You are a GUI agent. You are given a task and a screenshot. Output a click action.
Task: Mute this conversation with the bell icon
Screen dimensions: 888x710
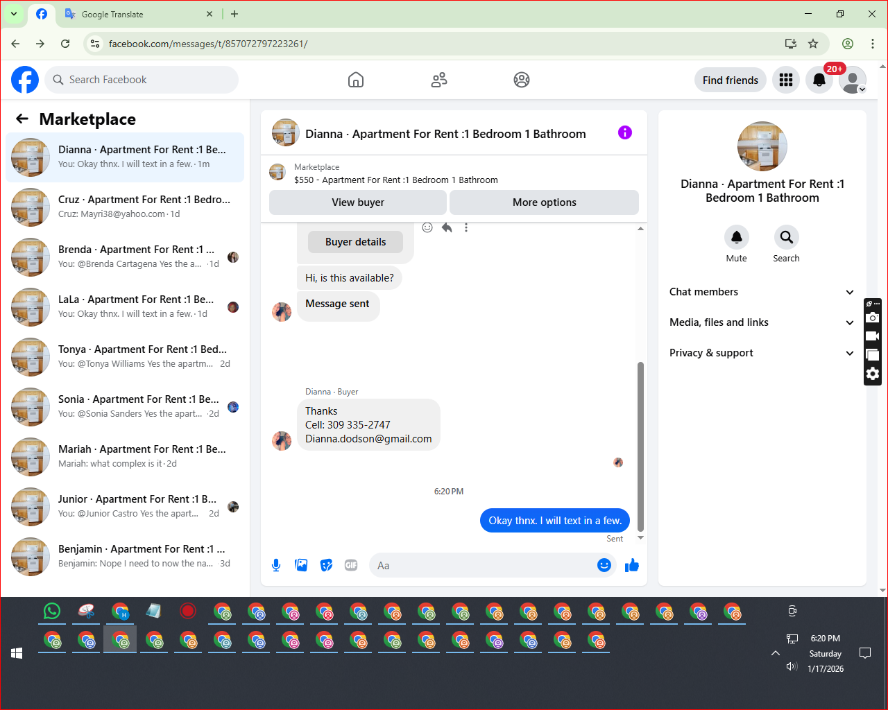tap(737, 237)
